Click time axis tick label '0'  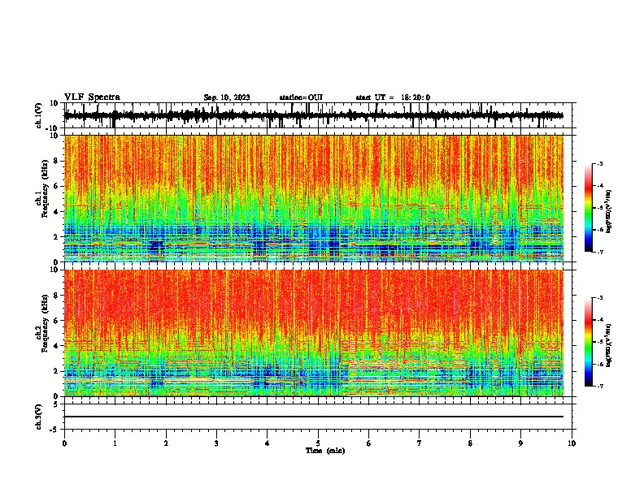[x=64, y=443]
